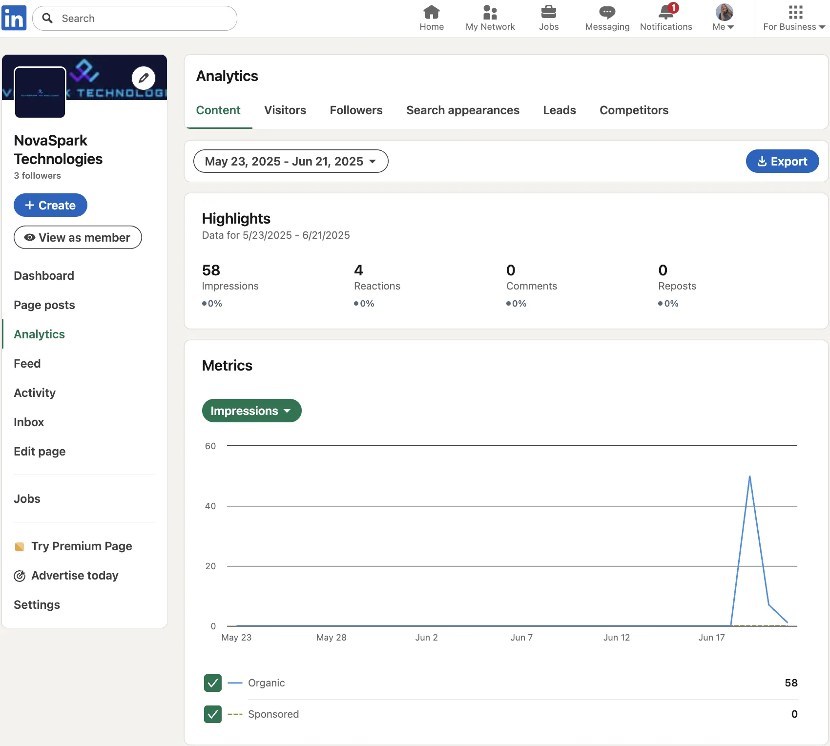
Task: Open the date range selector dropdown
Action: pyautogui.click(x=290, y=161)
